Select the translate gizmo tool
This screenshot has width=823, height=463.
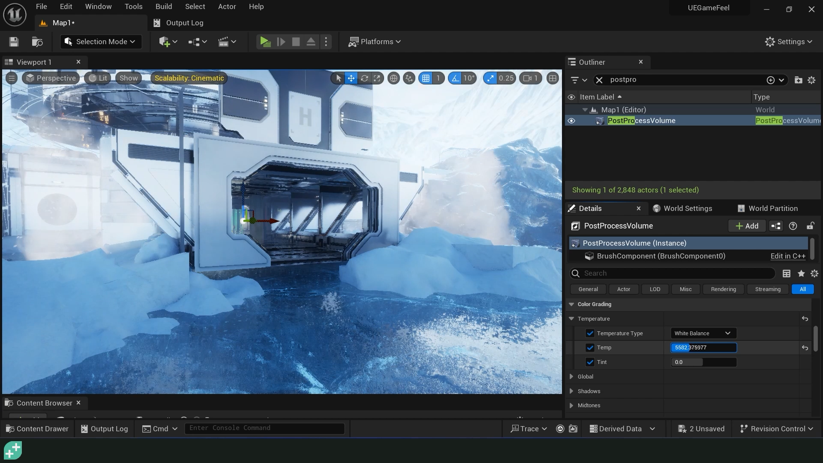point(351,78)
